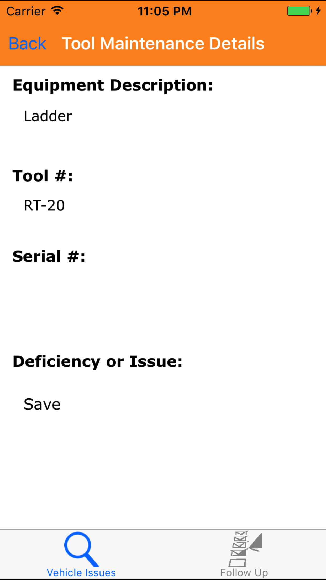Tap the Serial # heading
Viewport: 326px width, 580px height.
click(x=49, y=256)
